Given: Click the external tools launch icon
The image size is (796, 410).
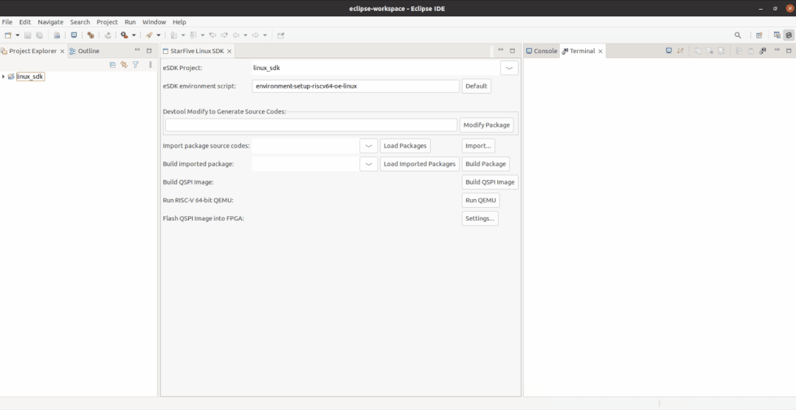Looking at the screenshot, I should pyautogui.click(x=149, y=35).
